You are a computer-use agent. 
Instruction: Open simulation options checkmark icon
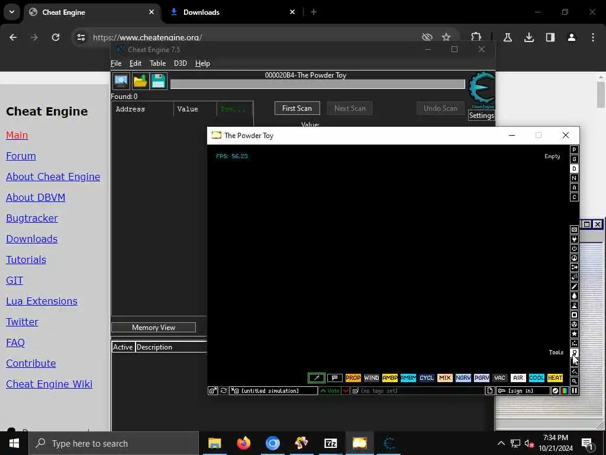(555, 391)
